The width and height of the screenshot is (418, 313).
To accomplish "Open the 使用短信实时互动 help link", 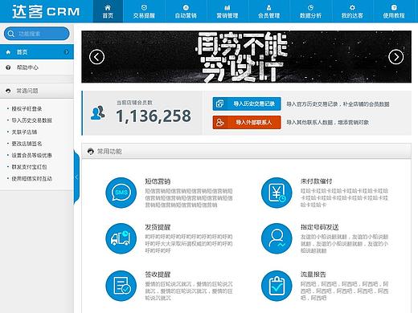I will click(31, 179).
